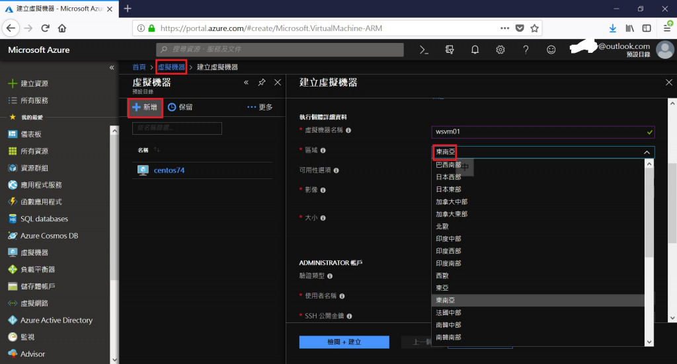Close the 建立虛擬機器 blade
The width and height of the screenshot is (677, 364).
(x=669, y=83)
